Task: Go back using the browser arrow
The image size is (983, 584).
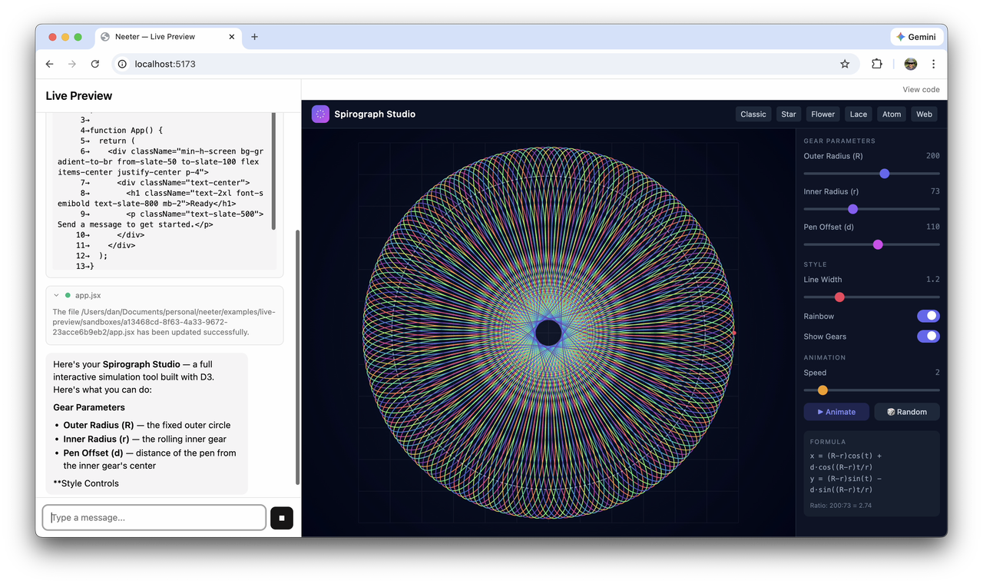Action: pyautogui.click(x=50, y=64)
